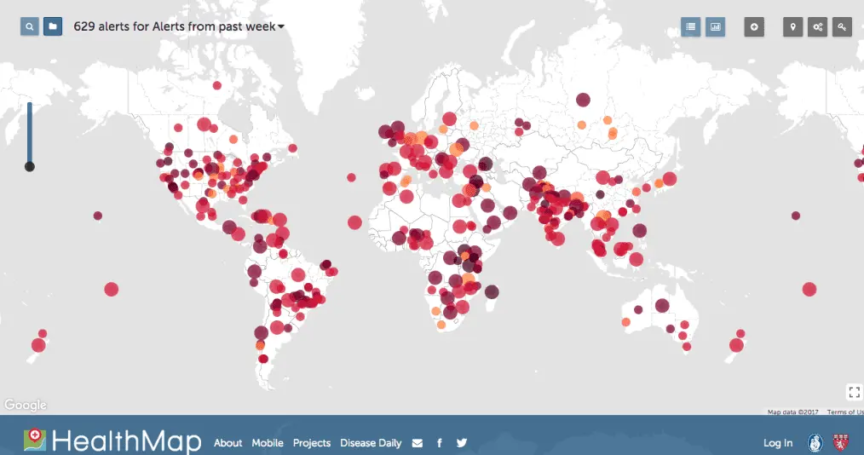Click the Boston Children's Hospital logo
The height and width of the screenshot is (455, 864).
coord(815,443)
